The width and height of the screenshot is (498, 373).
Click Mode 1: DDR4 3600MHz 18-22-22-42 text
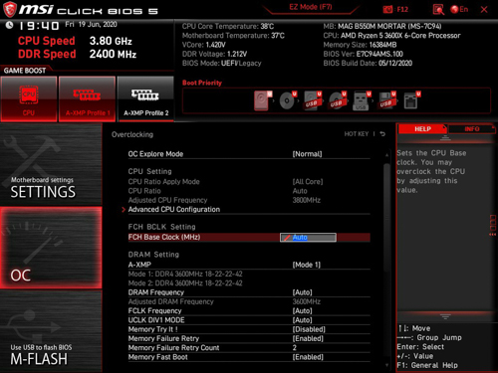coord(185,274)
